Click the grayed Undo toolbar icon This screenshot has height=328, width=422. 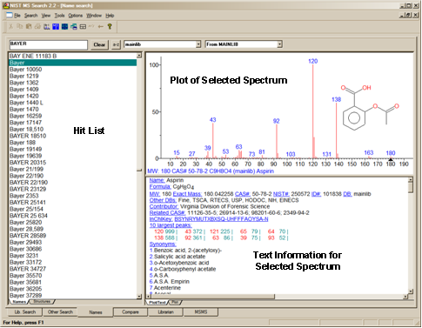click(x=91, y=27)
